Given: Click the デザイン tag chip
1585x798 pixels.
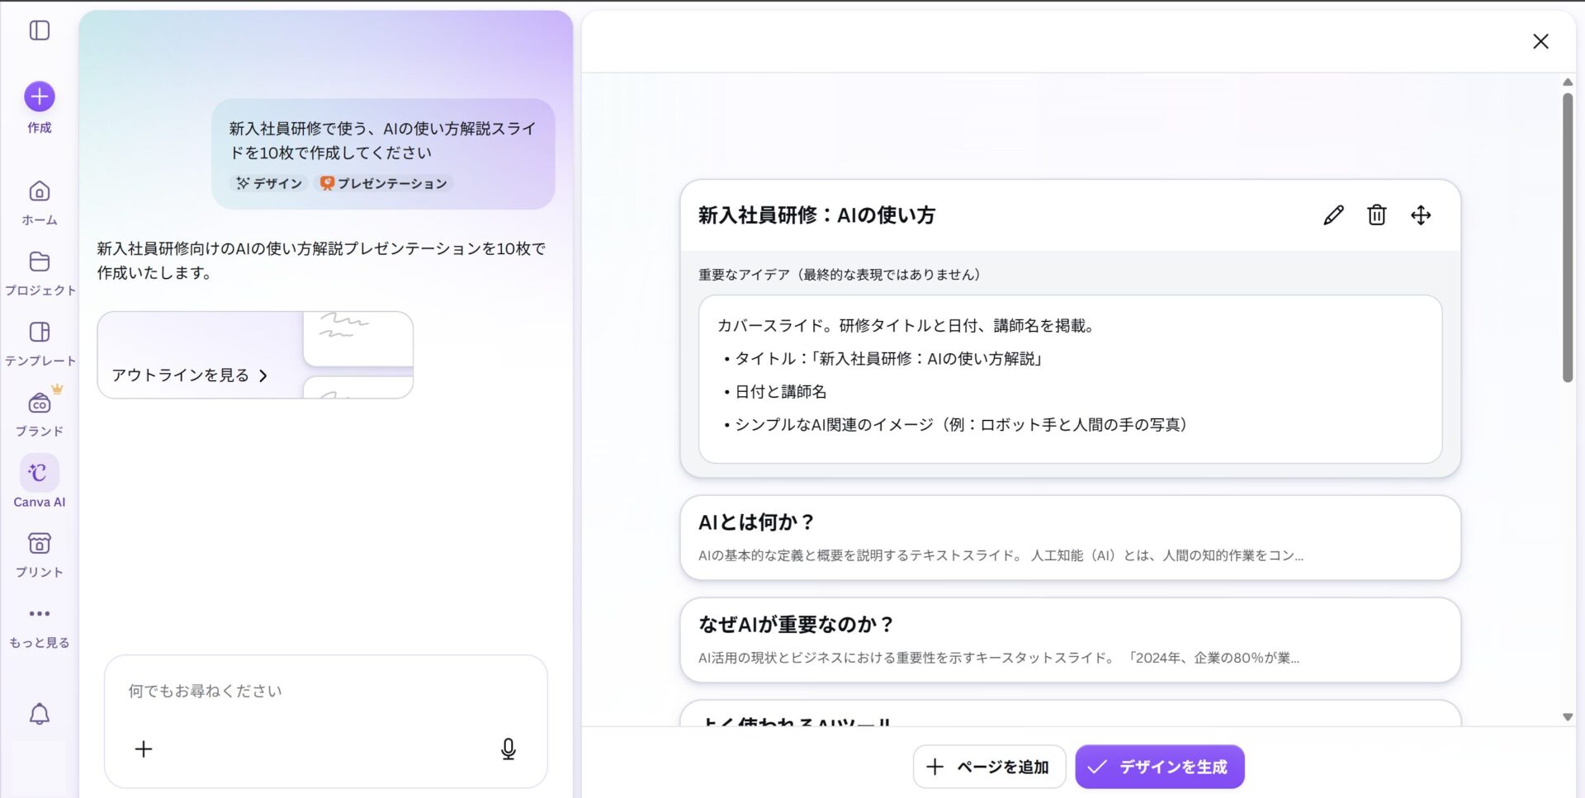Looking at the screenshot, I should coord(269,183).
